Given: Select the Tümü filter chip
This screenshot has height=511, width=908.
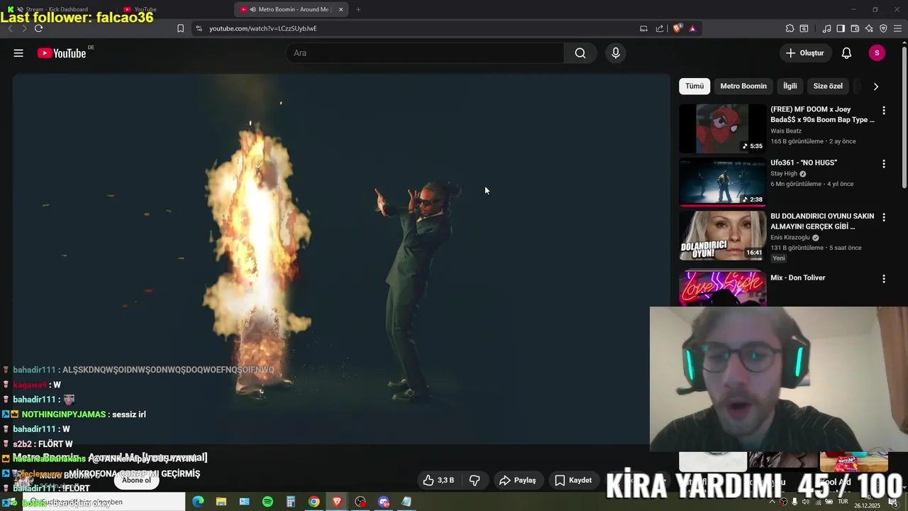Looking at the screenshot, I should pos(694,86).
